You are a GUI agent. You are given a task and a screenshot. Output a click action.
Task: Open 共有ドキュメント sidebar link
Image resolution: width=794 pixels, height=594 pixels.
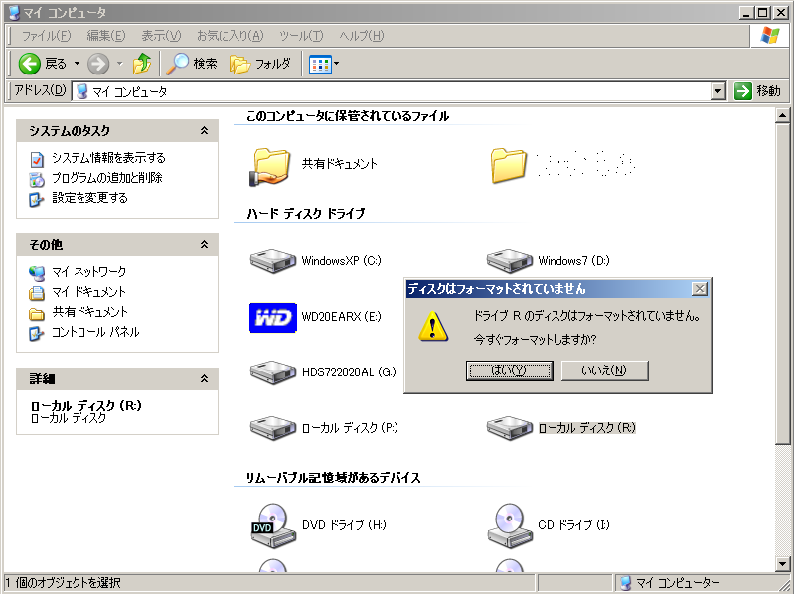(x=90, y=312)
